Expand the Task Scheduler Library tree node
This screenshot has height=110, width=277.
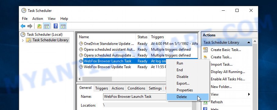(23, 40)
